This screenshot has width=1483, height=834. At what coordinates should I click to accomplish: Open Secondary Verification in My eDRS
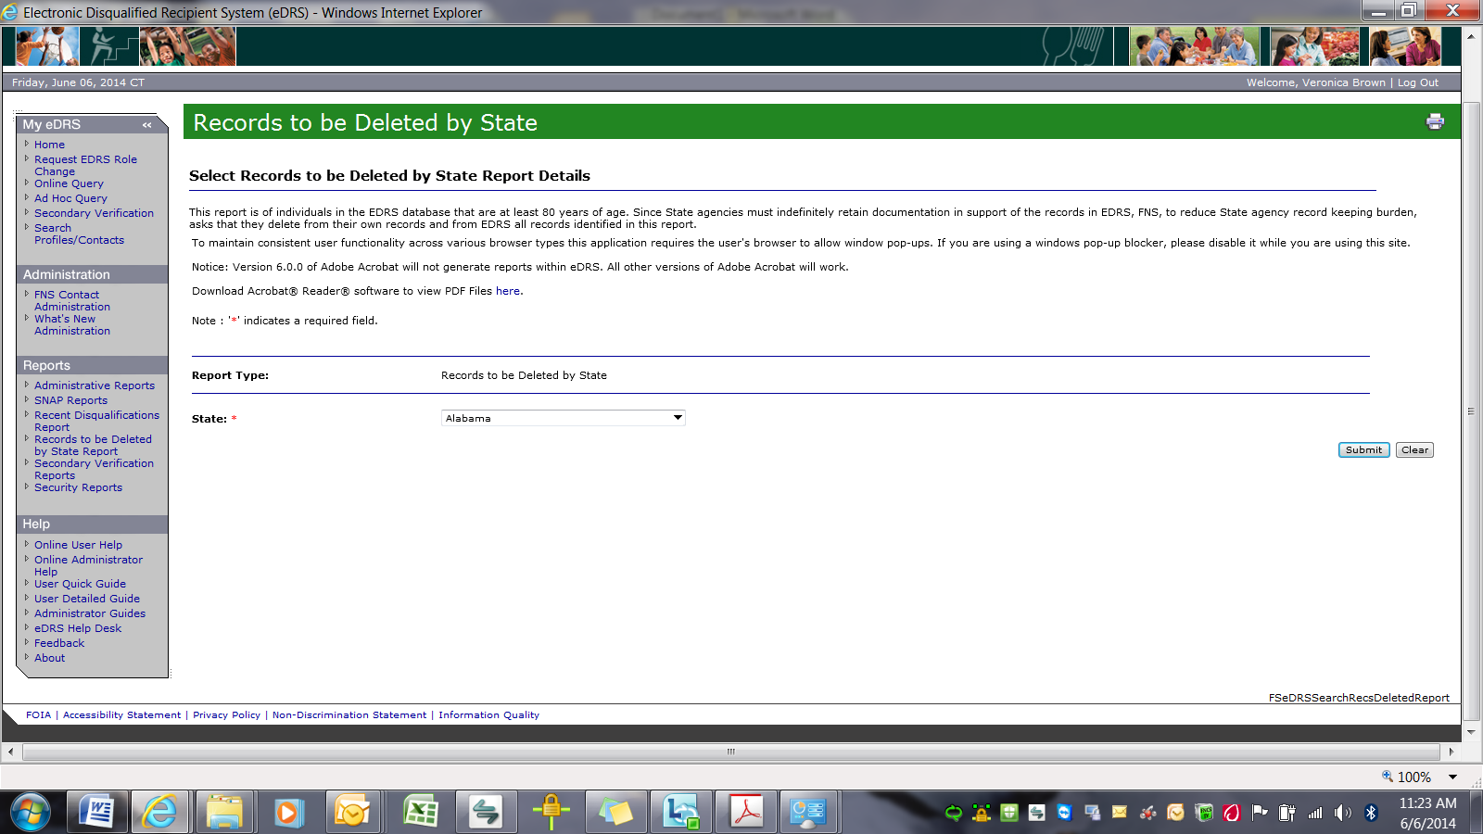94,213
